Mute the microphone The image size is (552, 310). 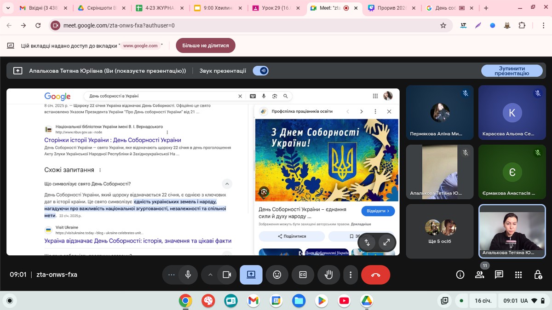(188, 275)
